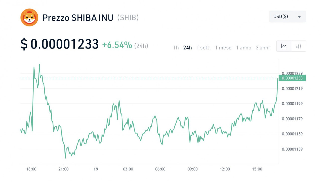Click the green 0.00001233 price label

(x=292, y=78)
